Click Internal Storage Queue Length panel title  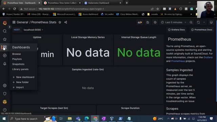[139, 37]
